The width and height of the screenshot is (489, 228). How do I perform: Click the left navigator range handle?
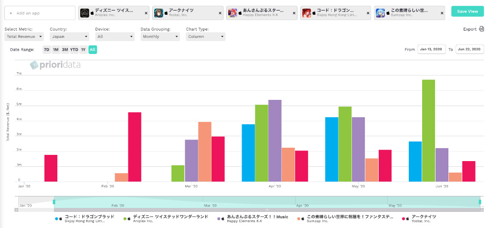54,202
